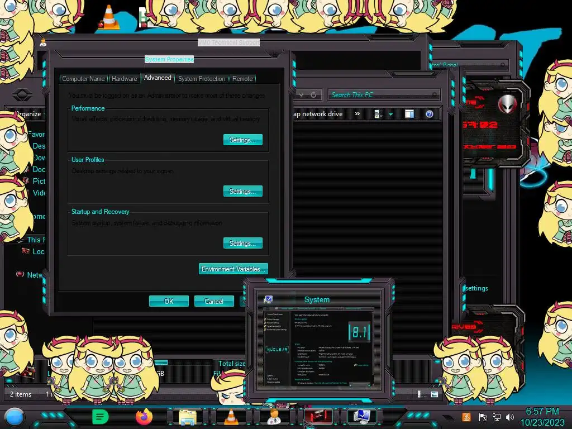Switch to the Computer Name tab

(x=83, y=79)
